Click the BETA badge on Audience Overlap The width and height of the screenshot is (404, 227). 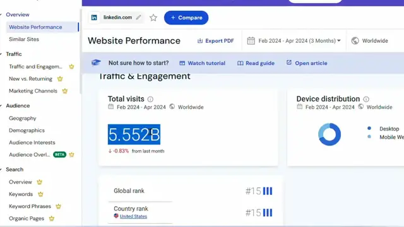[60, 154]
